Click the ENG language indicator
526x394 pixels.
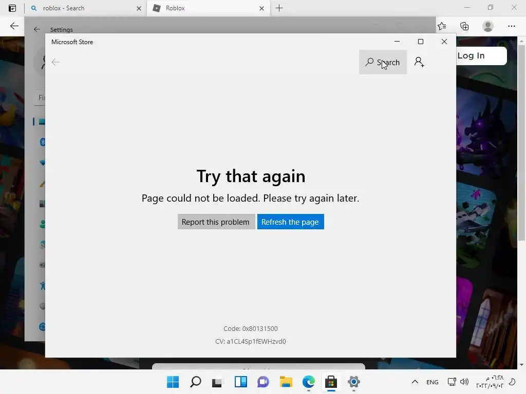pyautogui.click(x=433, y=382)
